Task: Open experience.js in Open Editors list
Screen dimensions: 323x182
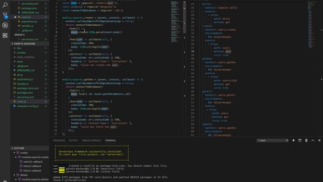Action: (x=30, y=21)
